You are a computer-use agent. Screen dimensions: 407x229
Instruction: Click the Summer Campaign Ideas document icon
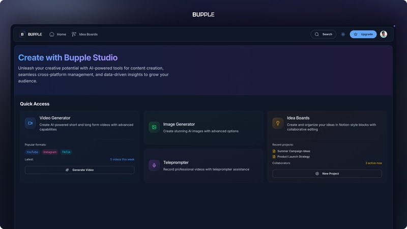click(x=274, y=151)
